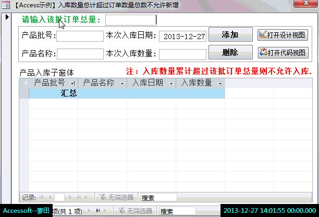
Task: Open 产品批号 column sort dropdown arrow
Action: coord(72,83)
